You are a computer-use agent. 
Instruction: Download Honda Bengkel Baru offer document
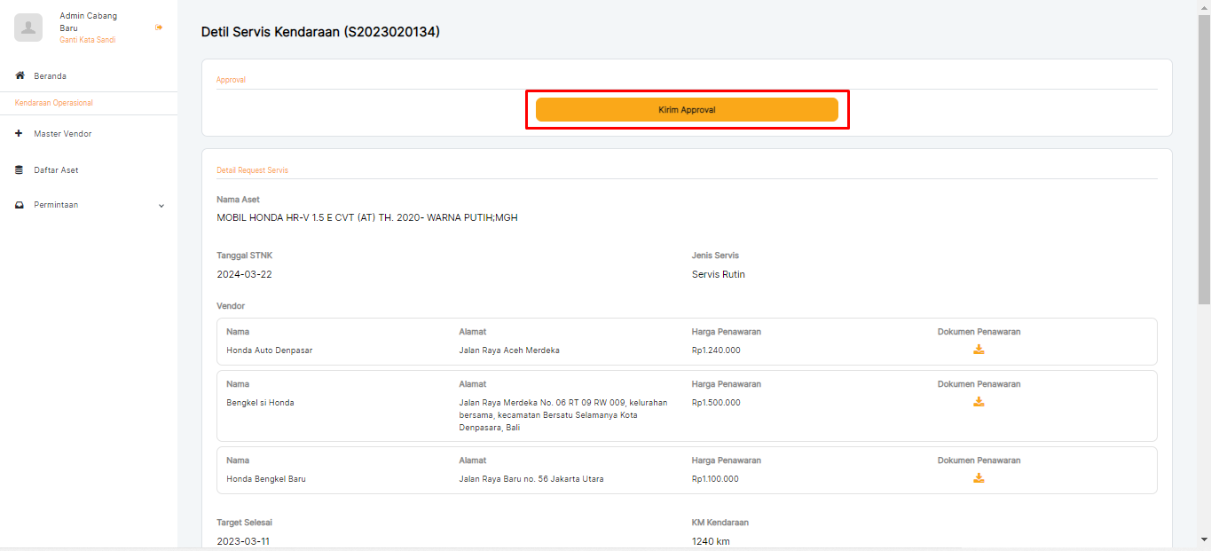tap(979, 478)
